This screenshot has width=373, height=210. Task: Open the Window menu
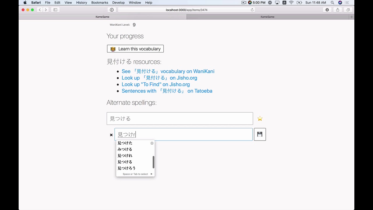[135, 3]
